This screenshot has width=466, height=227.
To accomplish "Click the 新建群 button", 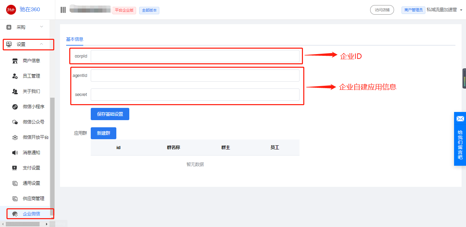I will (103, 133).
